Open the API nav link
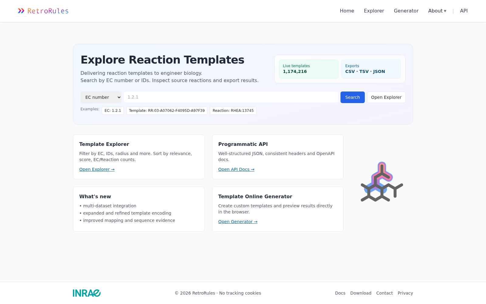Viewport: 486px width, 304px height. click(x=464, y=11)
